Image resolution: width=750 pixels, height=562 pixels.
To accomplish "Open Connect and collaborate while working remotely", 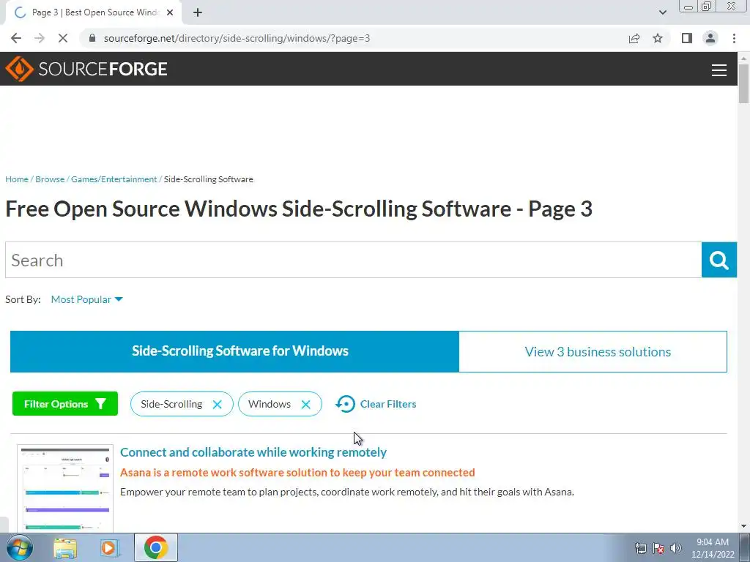I will click(x=253, y=452).
